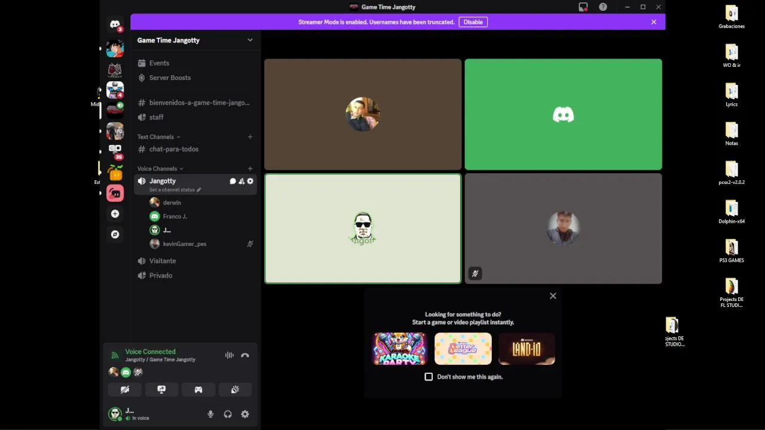Open the Goku avatar server
The height and width of the screenshot is (430, 765).
(115, 49)
